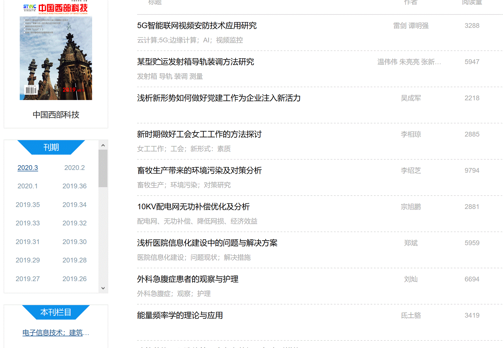This screenshot has width=503, height=348.
Task: Select issue 2020.2
Action: point(74,168)
